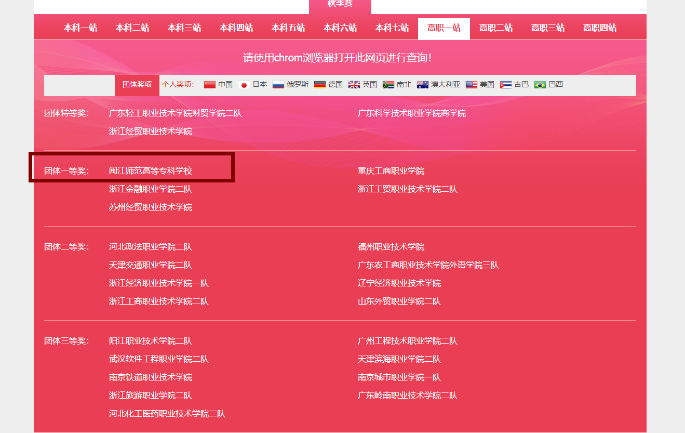Screen dimensions: 685x433
Task: Click the USA flag icon
Action: (x=472, y=85)
